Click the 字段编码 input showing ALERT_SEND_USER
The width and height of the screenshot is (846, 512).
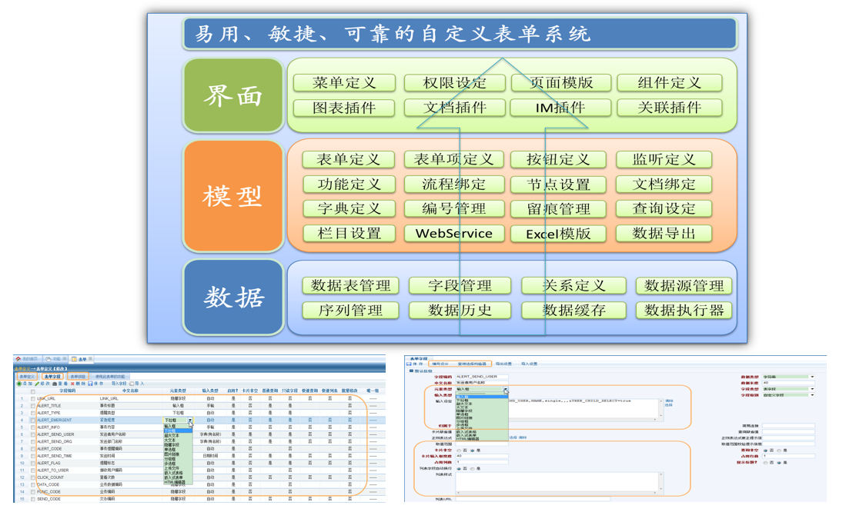tap(482, 377)
